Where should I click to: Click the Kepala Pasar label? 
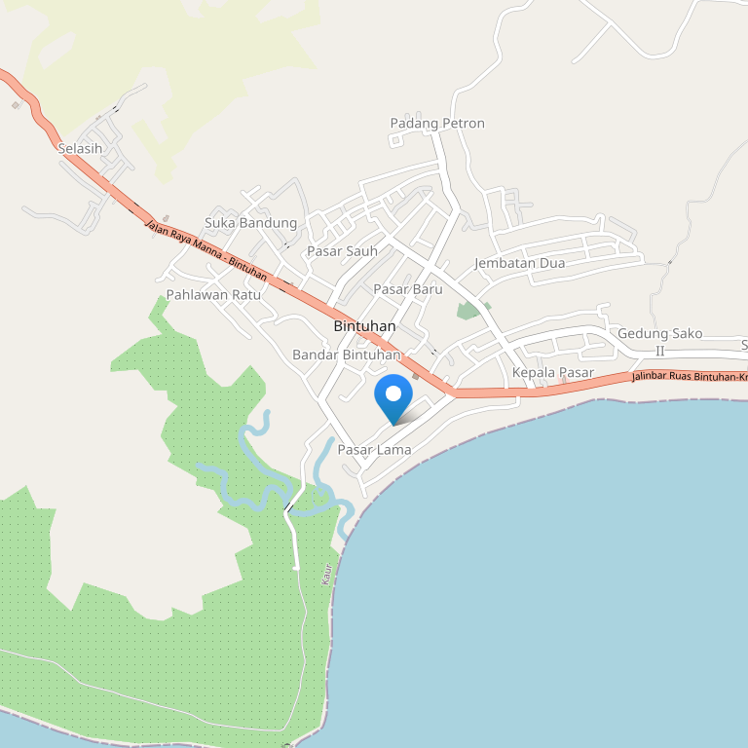click(x=553, y=373)
